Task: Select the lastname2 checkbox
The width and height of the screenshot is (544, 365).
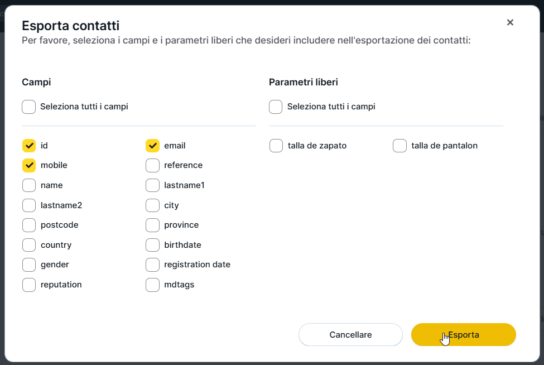Action: click(x=29, y=205)
